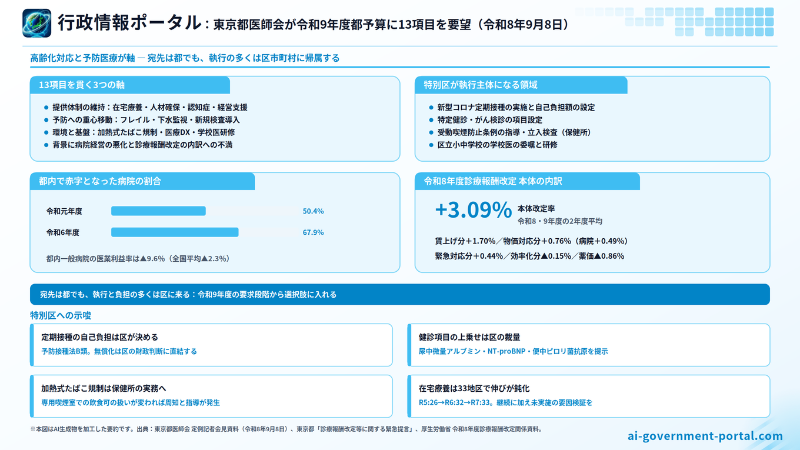Click the 特別区への示唆 section heading
The image size is (800, 450).
pyautogui.click(x=61, y=315)
